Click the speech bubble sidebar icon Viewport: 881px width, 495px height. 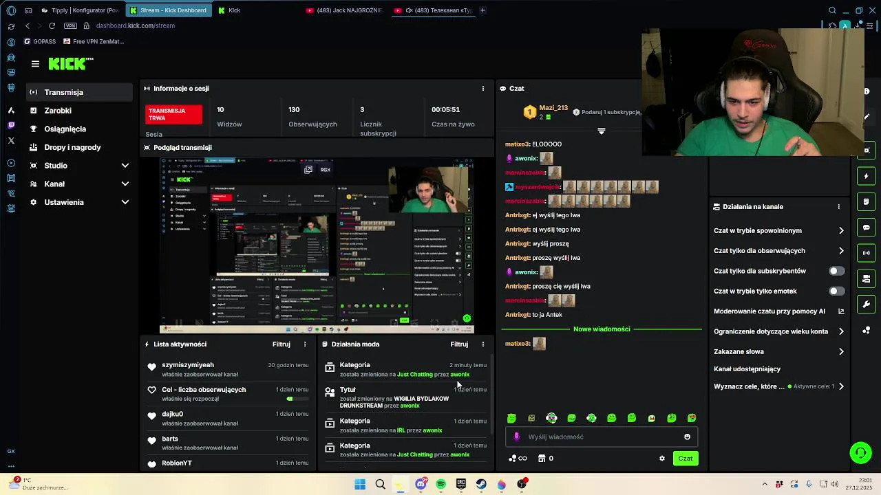point(867,228)
